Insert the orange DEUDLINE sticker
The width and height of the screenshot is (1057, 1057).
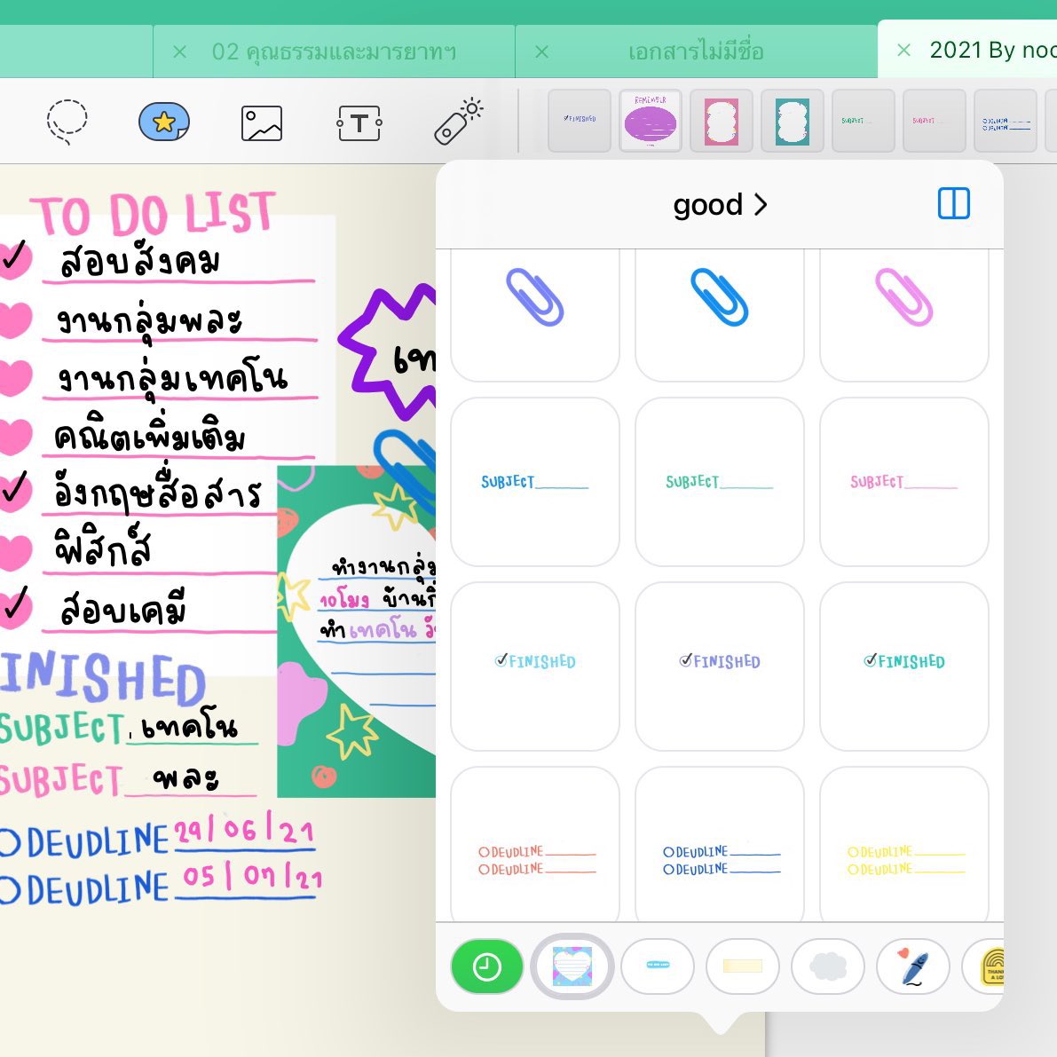click(534, 845)
